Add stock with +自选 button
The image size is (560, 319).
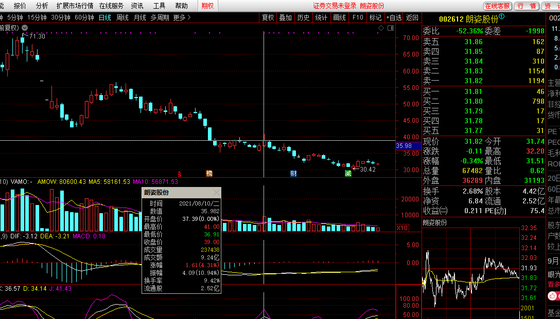(394, 17)
